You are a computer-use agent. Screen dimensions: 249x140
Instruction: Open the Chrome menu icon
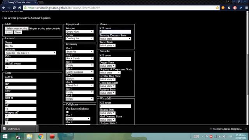tap(246, 8)
